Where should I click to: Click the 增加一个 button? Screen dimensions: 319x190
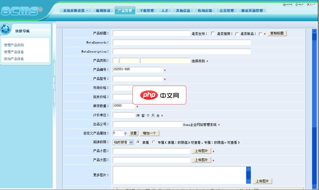click(149, 133)
